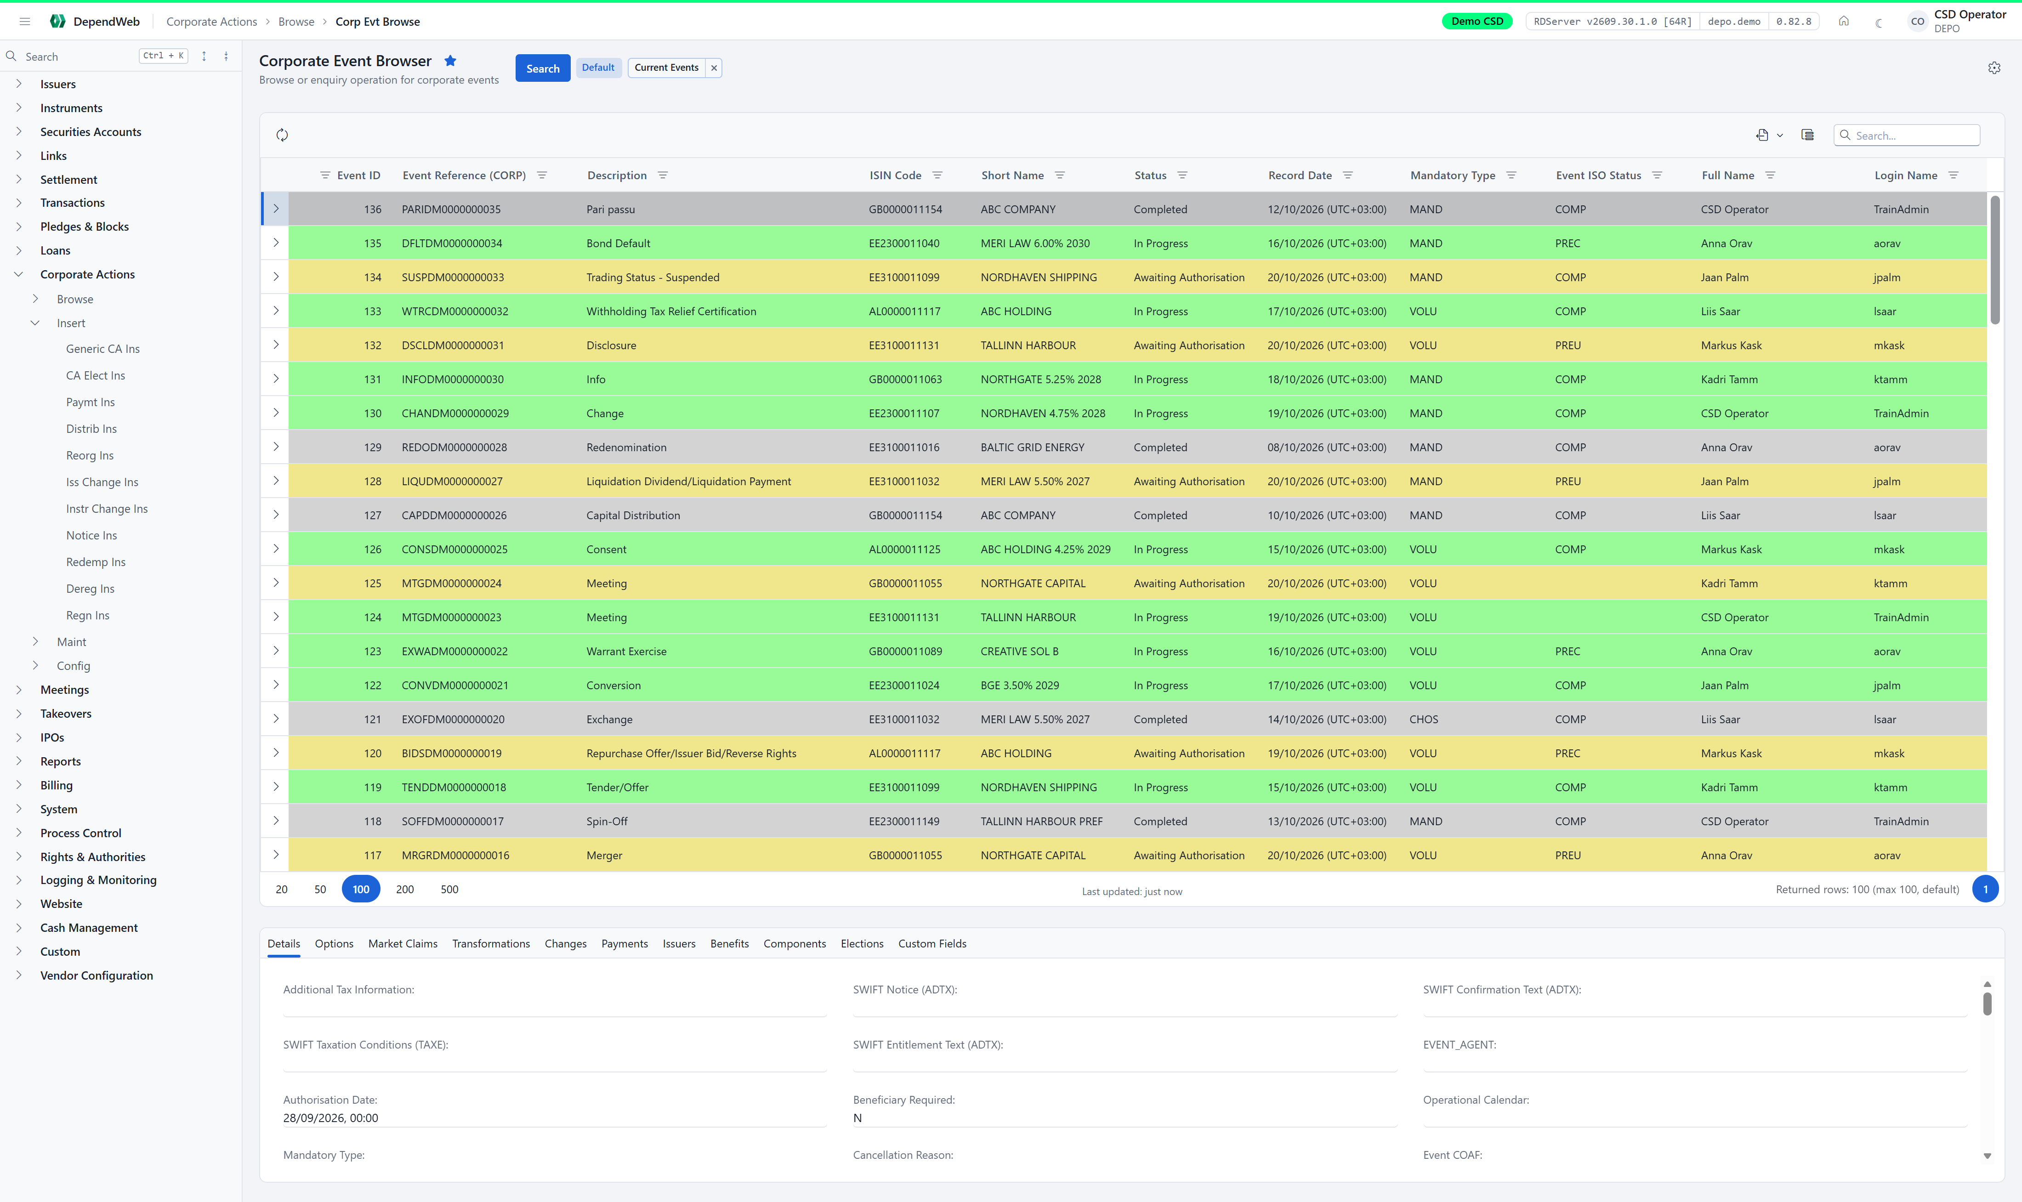The height and width of the screenshot is (1202, 2022).
Task: Open page settings gear icon
Action: tap(1994, 68)
